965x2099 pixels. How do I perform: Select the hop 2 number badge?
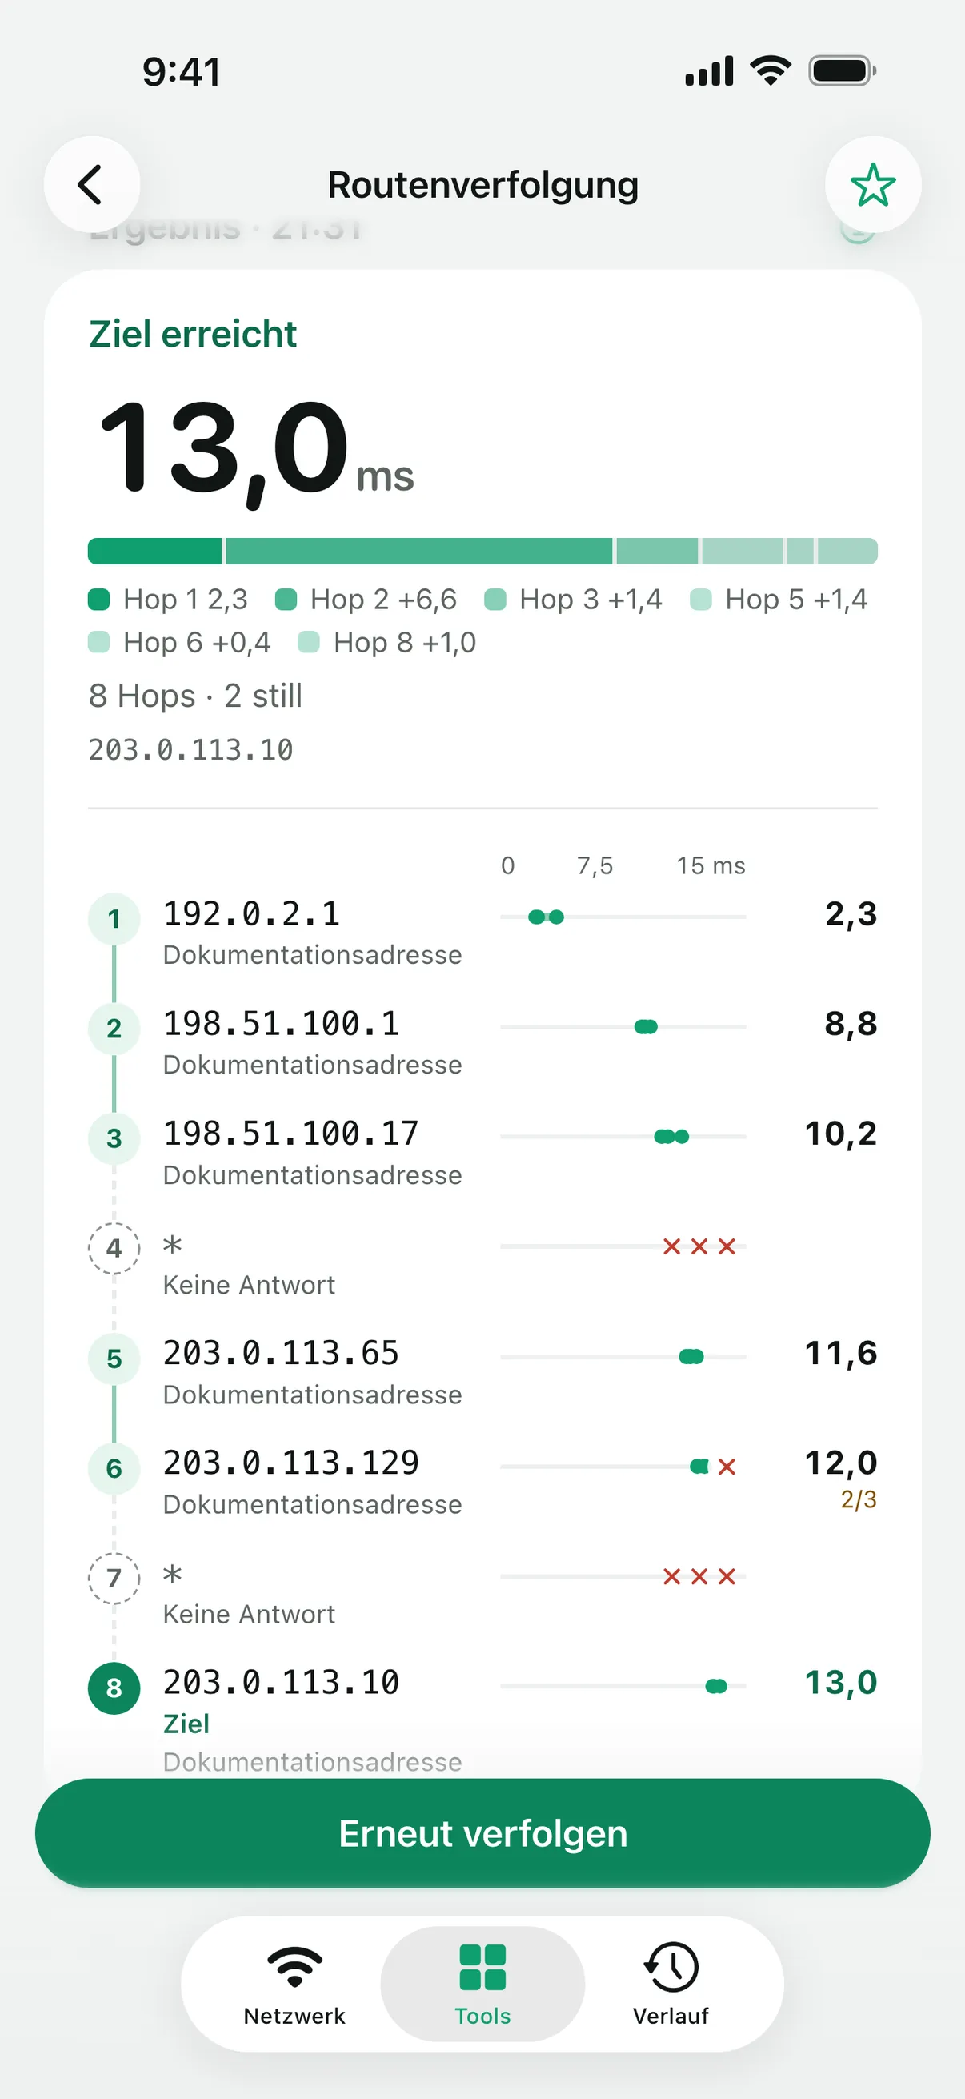tap(114, 1029)
